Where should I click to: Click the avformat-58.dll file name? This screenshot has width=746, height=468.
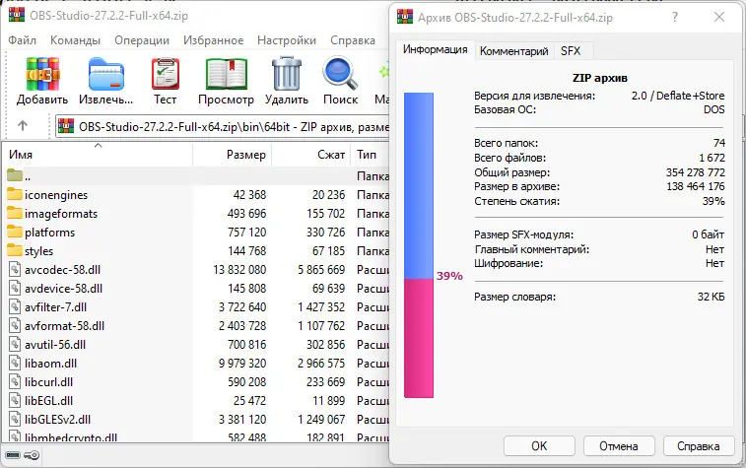[x=64, y=326]
